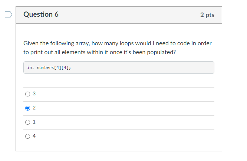Click inside the code snippet box
Image resolution: width=247 pixels, height=161 pixels.
[148, 68]
